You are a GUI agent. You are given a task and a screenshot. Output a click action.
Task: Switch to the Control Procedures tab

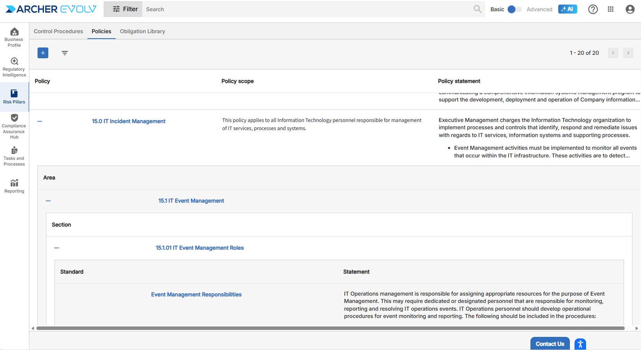coord(58,31)
